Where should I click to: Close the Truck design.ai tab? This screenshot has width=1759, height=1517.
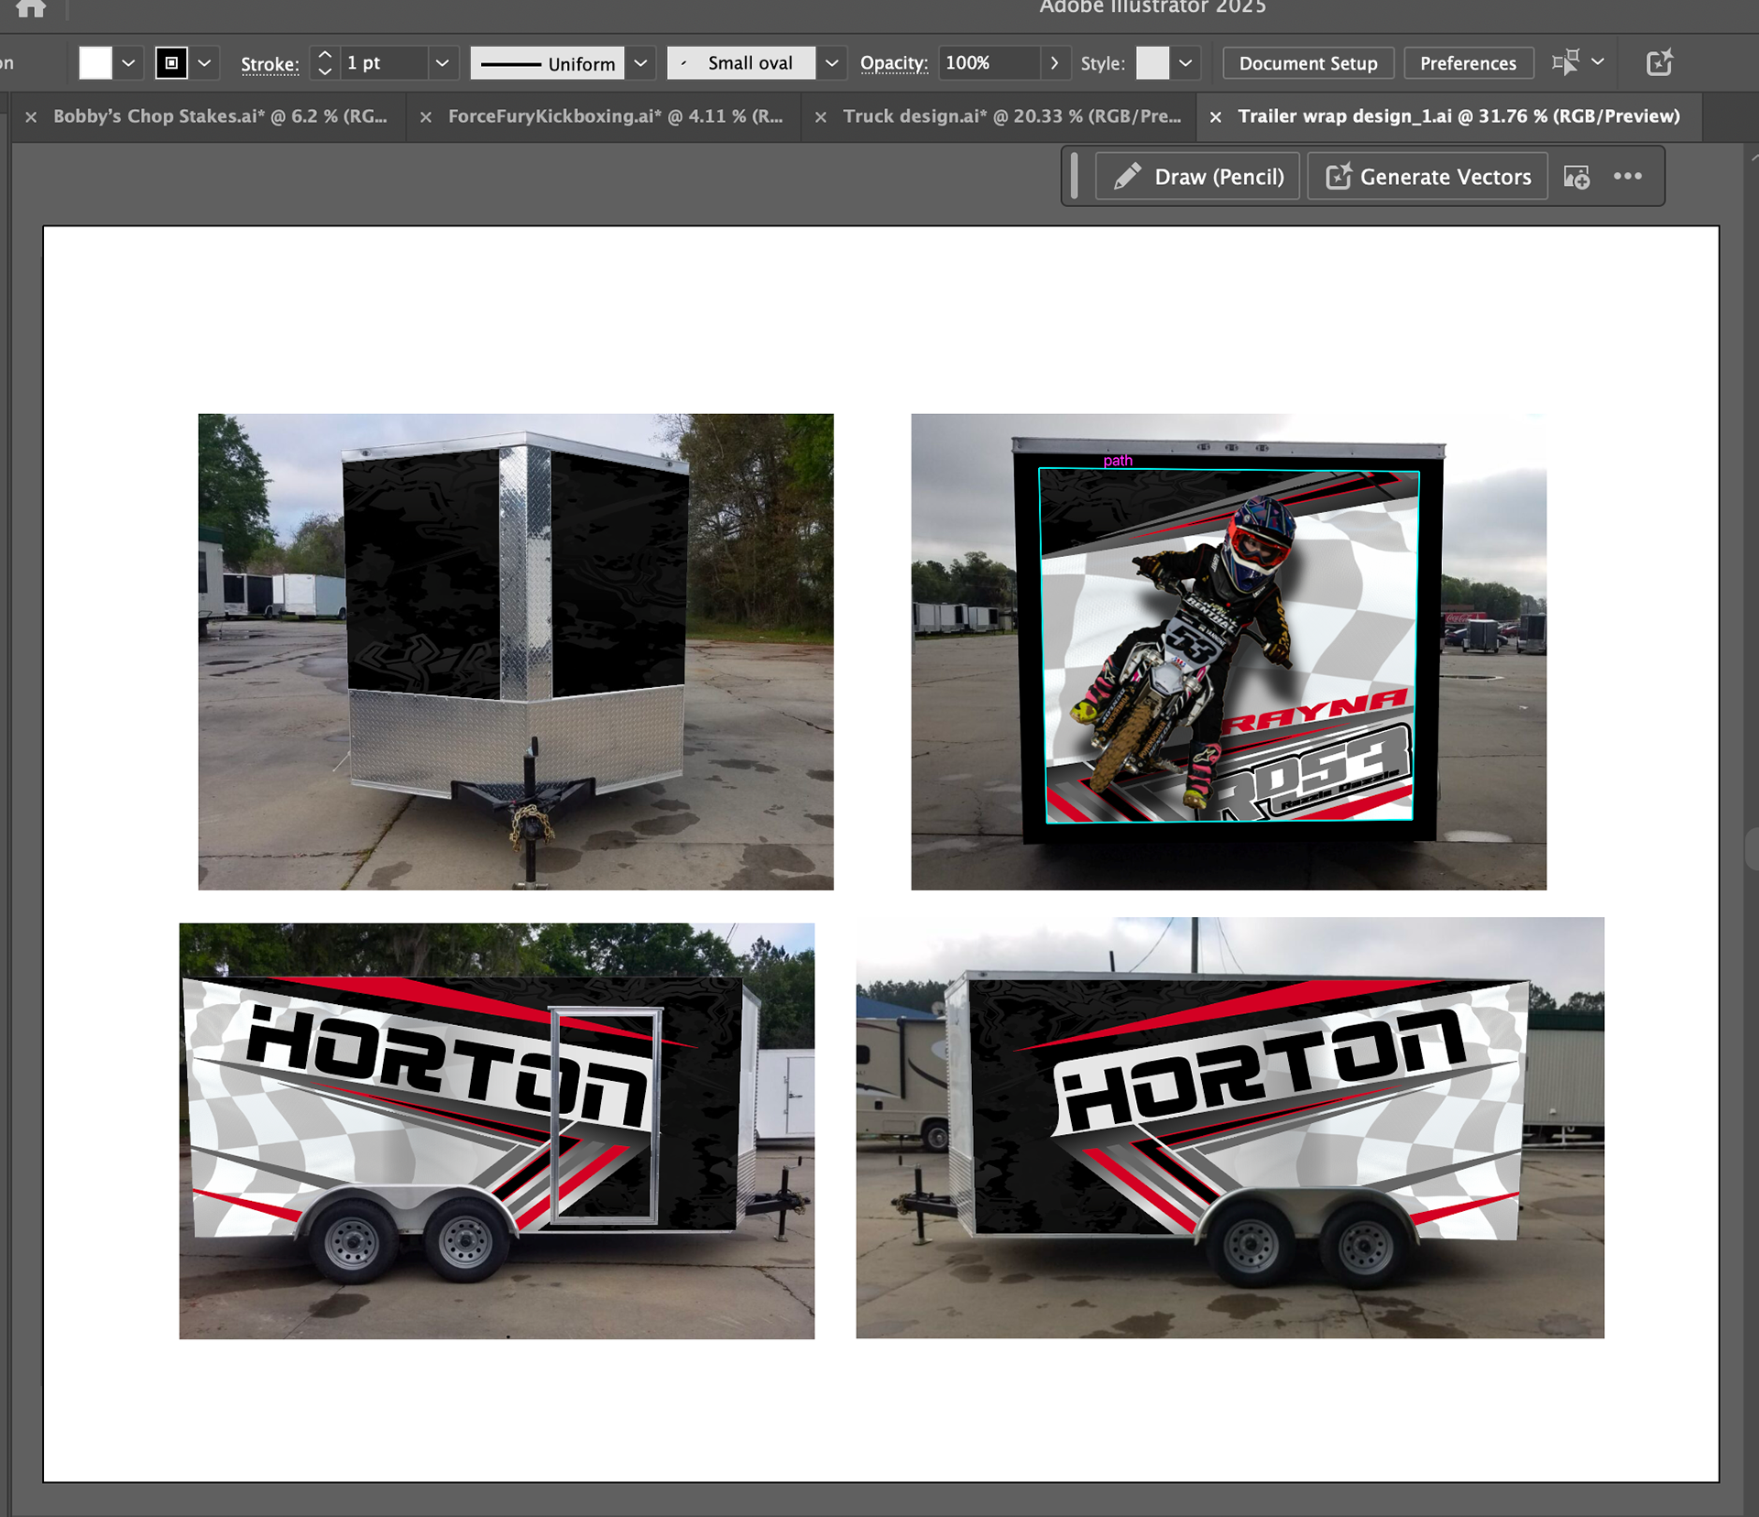(x=821, y=117)
